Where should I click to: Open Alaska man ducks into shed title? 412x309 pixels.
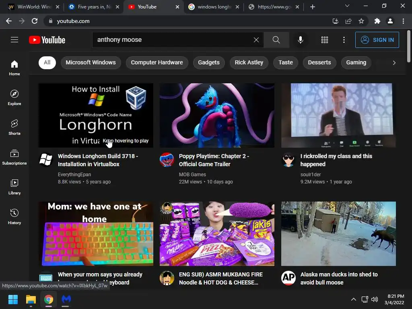click(339, 278)
